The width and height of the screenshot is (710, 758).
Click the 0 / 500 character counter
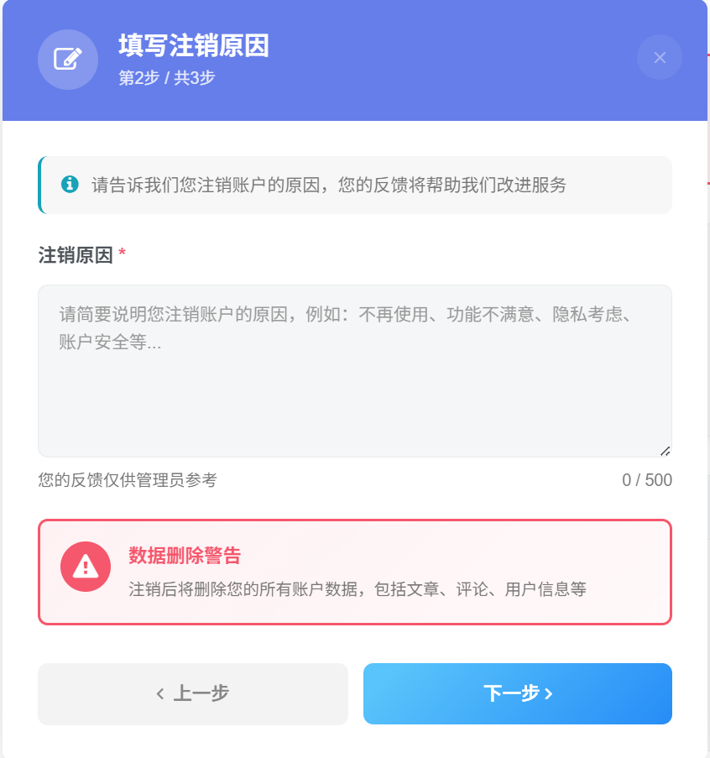[x=646, y=480]
